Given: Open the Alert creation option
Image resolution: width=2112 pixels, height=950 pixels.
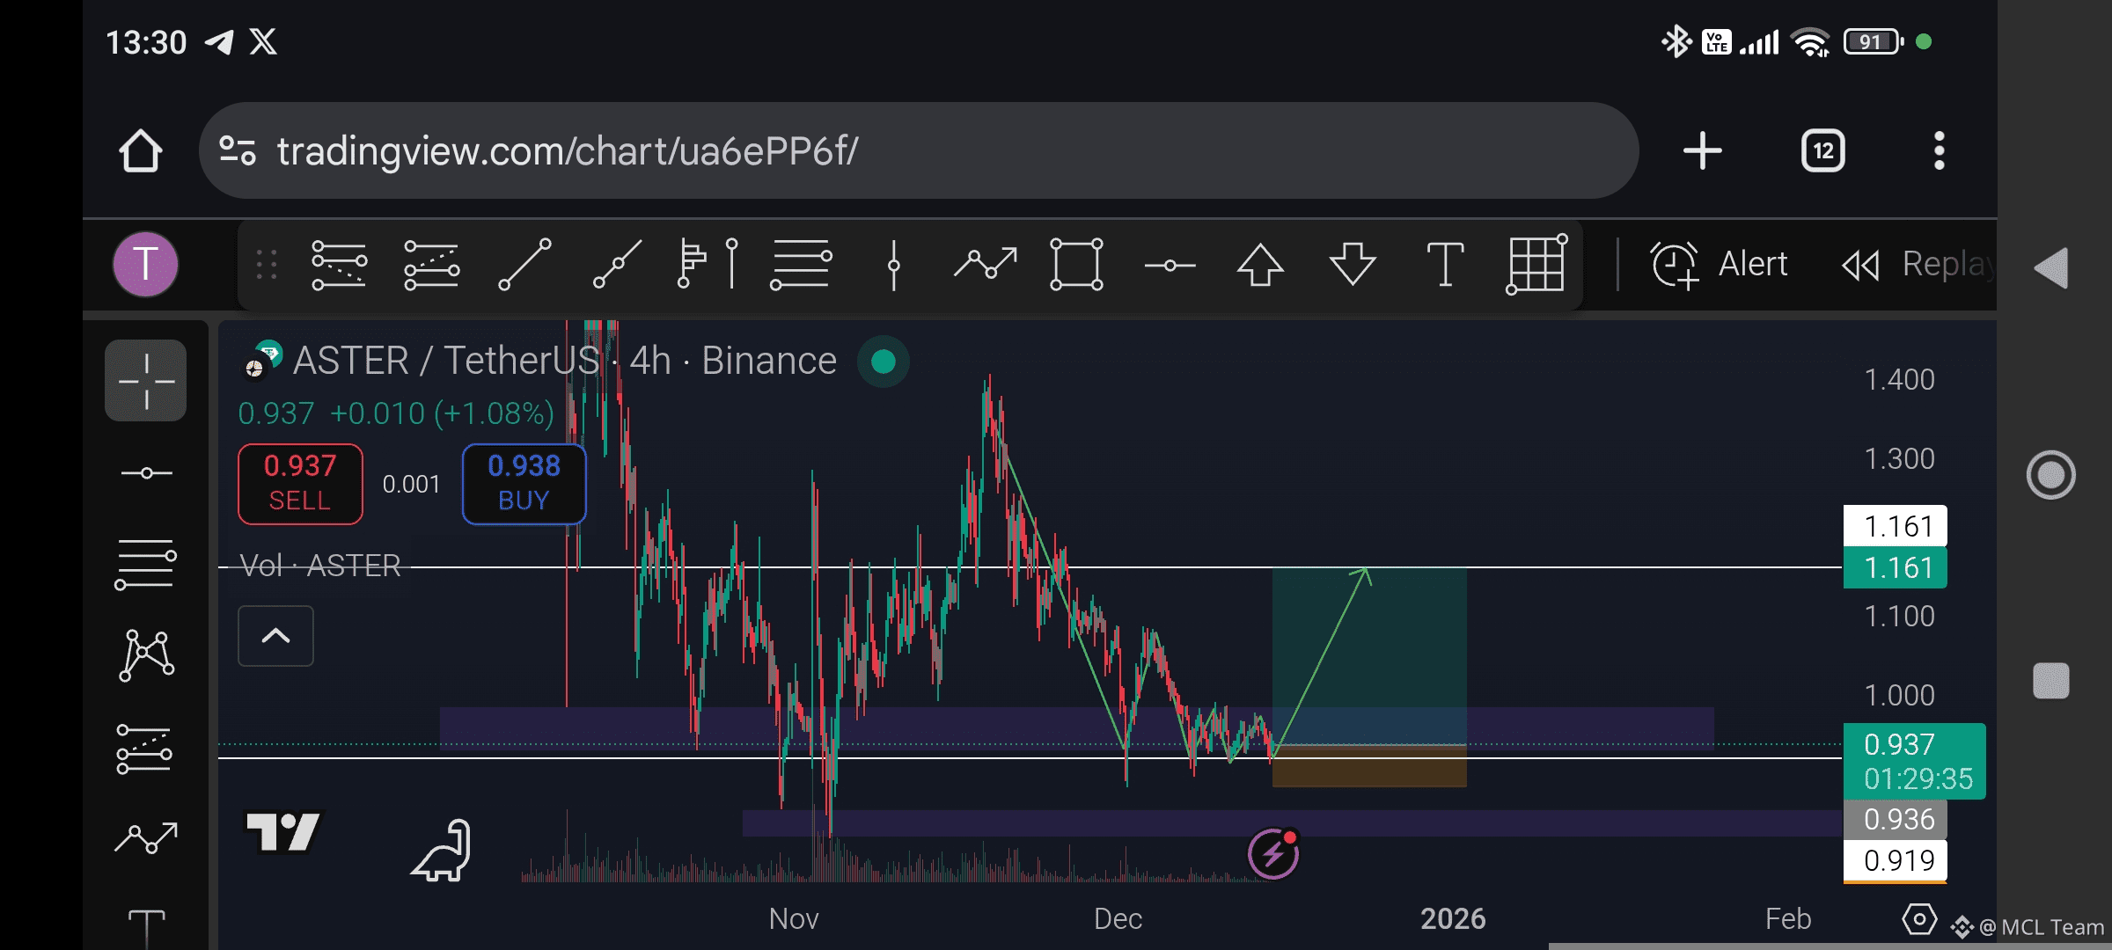Looking at the screenshot, I should click(x=1720, y=264).
